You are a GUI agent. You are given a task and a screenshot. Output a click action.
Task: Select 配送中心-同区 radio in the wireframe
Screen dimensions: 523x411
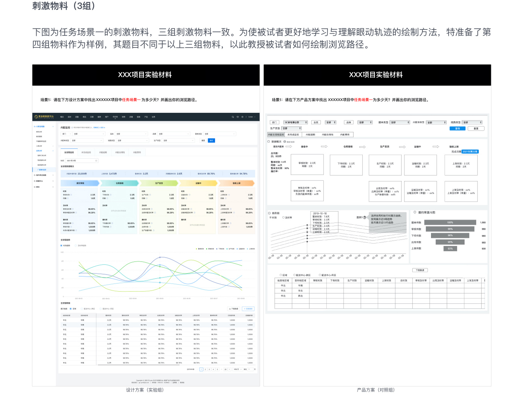[320, 275]
